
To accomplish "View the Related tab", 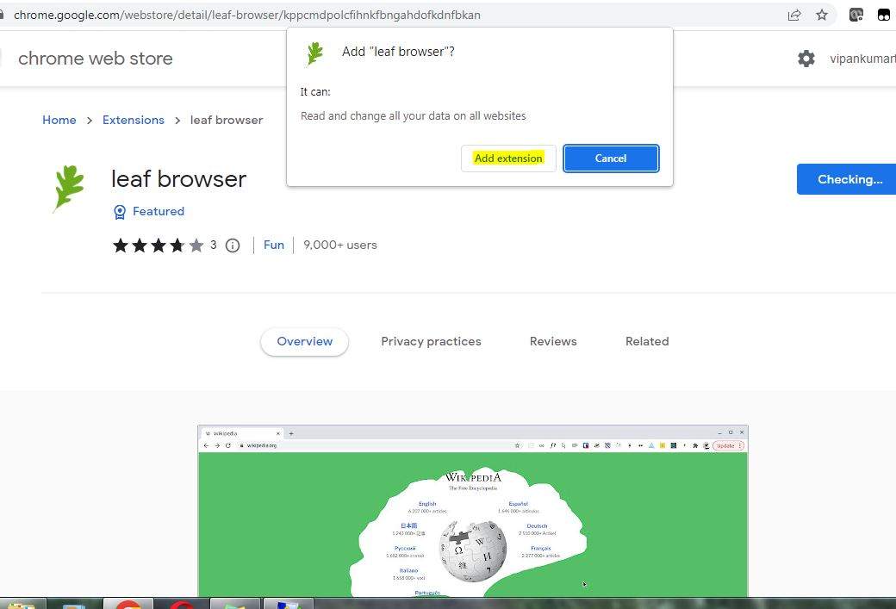I will 647,342.
